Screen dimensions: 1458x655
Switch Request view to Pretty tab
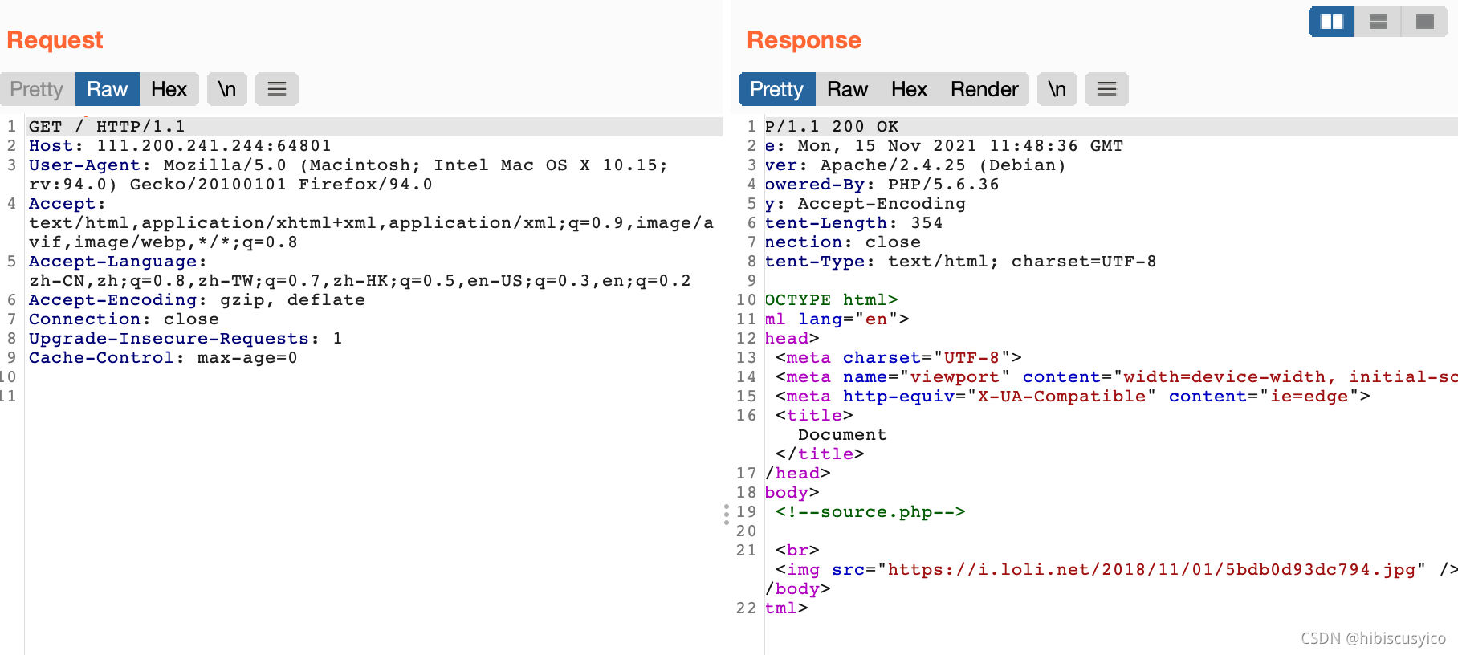click(37, 89)
